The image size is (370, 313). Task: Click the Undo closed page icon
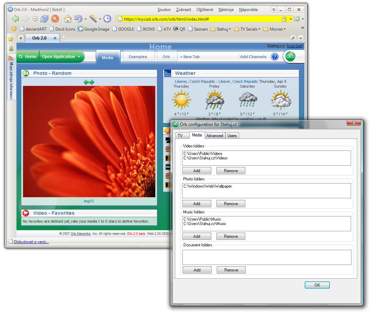78,19
